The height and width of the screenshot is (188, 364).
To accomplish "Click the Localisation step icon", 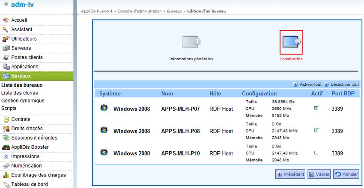I will pyautogui.click(x=291, y=42).
